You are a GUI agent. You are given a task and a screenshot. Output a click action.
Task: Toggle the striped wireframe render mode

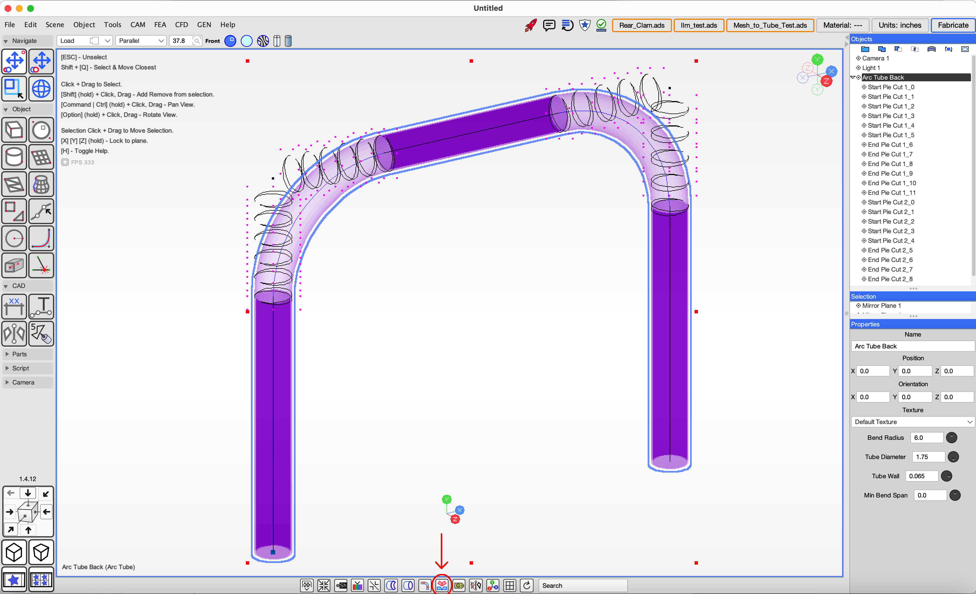click(263, 41)
